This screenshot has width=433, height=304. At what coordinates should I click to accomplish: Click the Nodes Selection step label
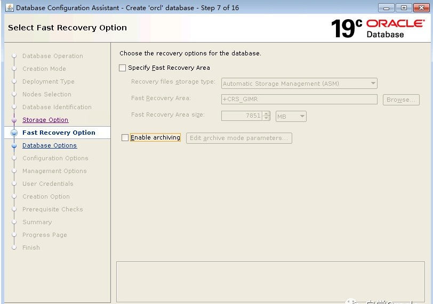[47, 94]
